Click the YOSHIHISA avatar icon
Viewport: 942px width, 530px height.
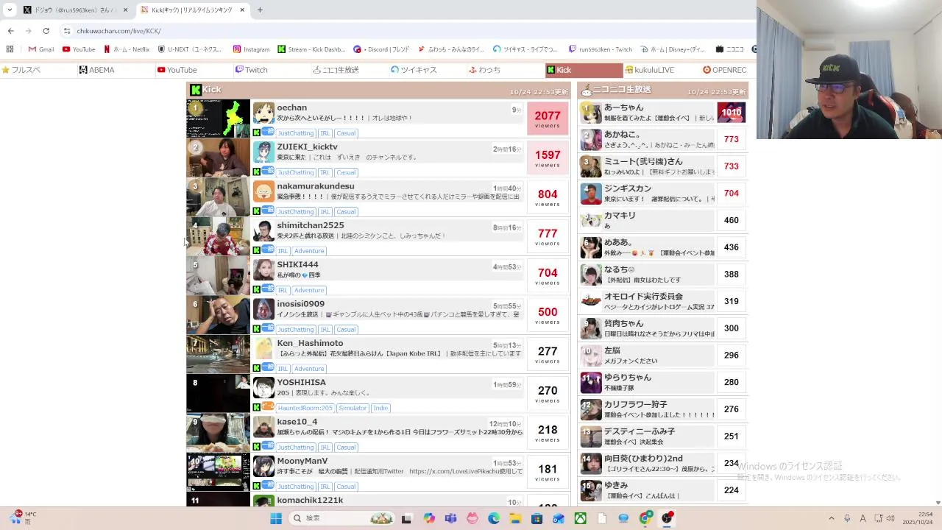263,388
